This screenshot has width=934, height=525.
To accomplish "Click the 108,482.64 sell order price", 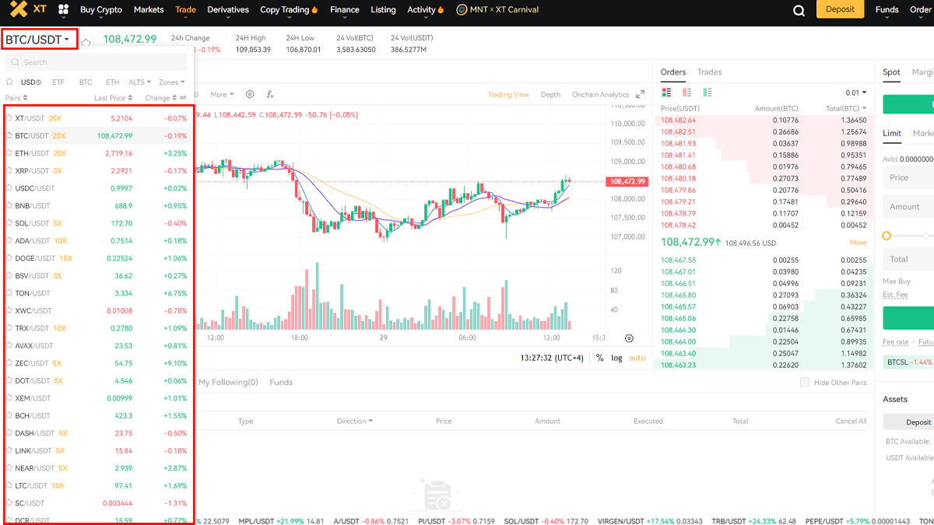I will point(679,120).
